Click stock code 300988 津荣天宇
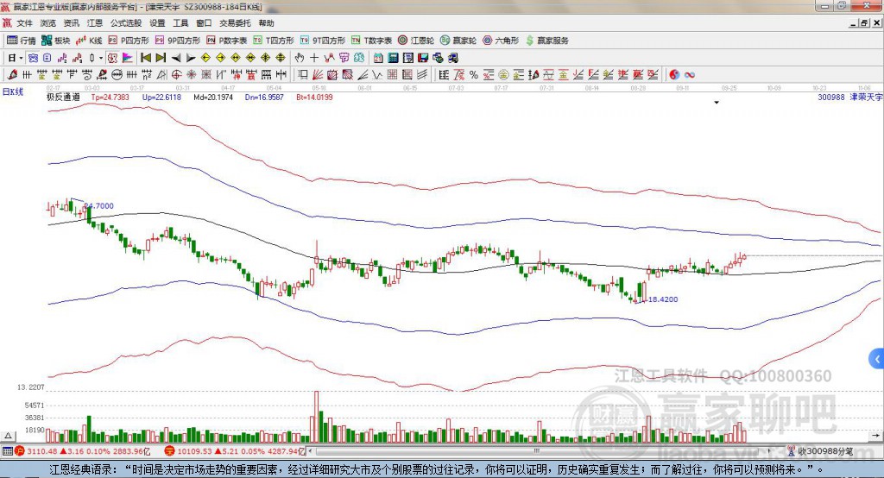884x478 pixels. coord(850,97)
